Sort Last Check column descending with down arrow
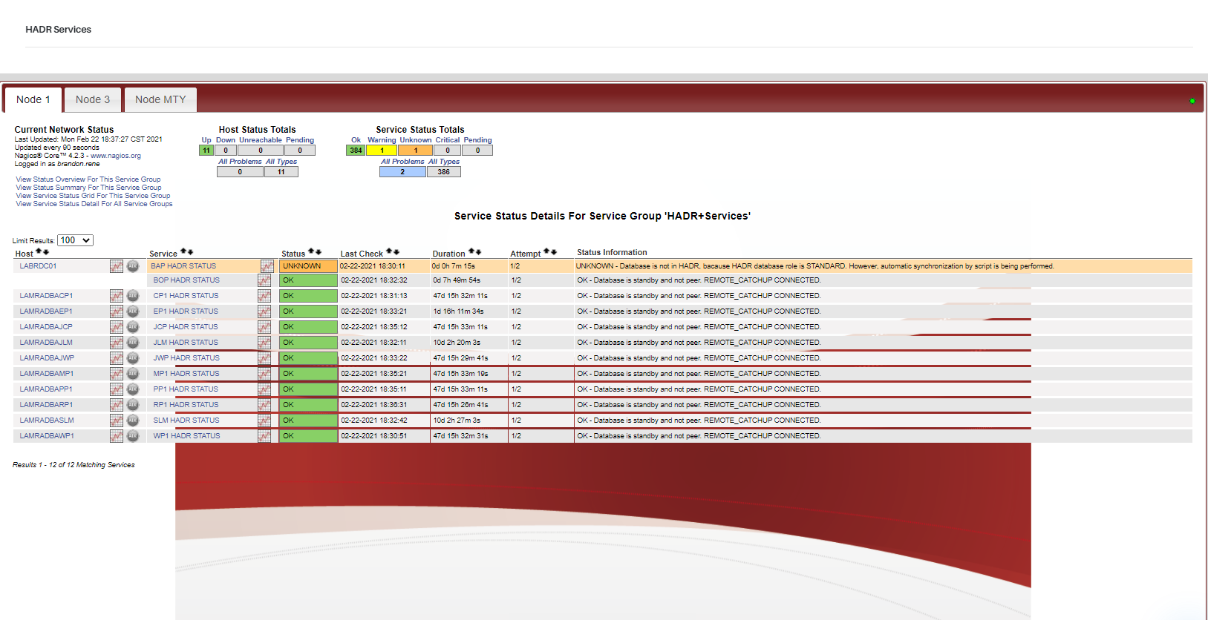1208x620 pixels. pos(396,252)
